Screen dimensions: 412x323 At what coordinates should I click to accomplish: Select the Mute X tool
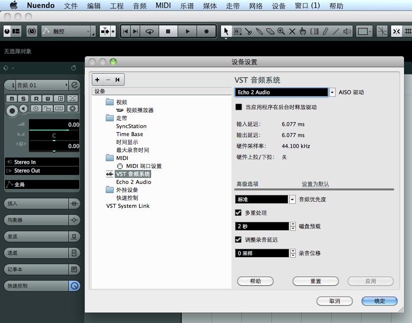[x=292, y=31]
